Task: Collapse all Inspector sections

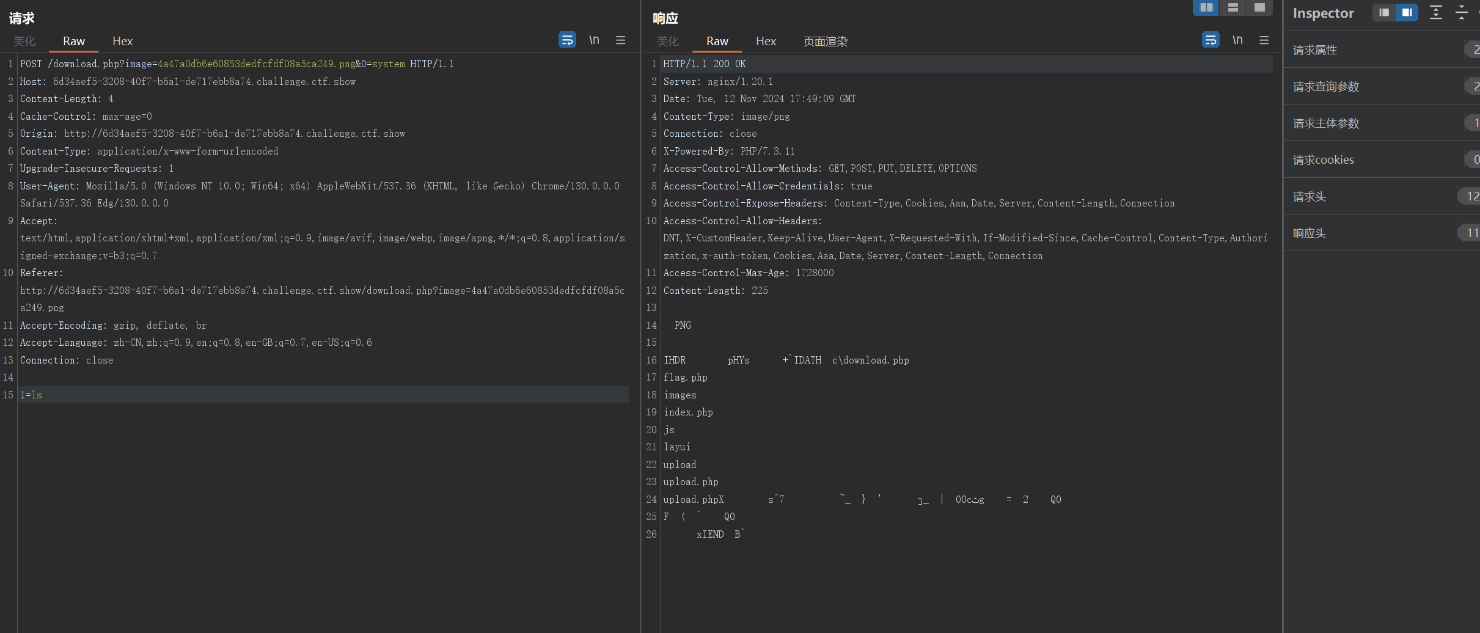Action: tap(1462, 13)
